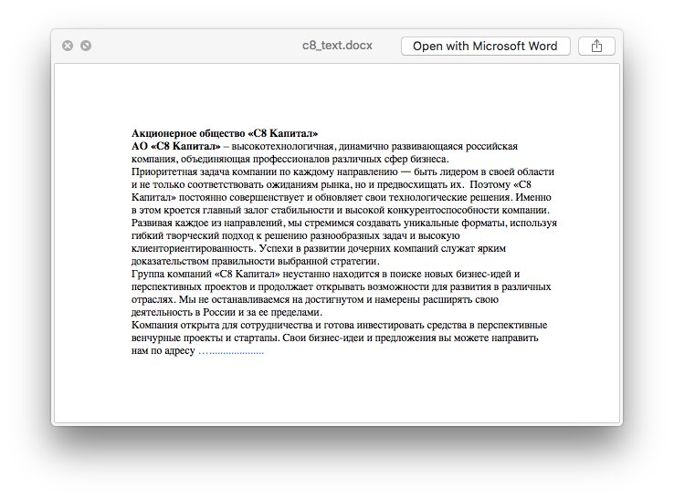The image size is (674, 499).
Task: Click the heading «Акционерное общество «С8 Капитал»
Action: click(x=225, y=133)
